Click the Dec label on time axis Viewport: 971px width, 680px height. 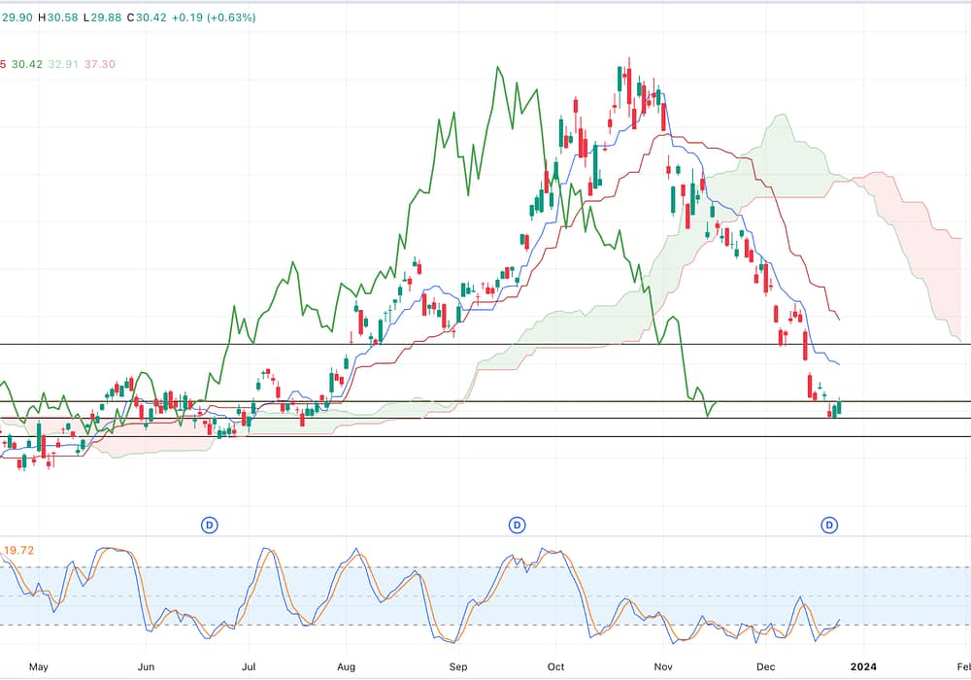(x=765, y=666)
